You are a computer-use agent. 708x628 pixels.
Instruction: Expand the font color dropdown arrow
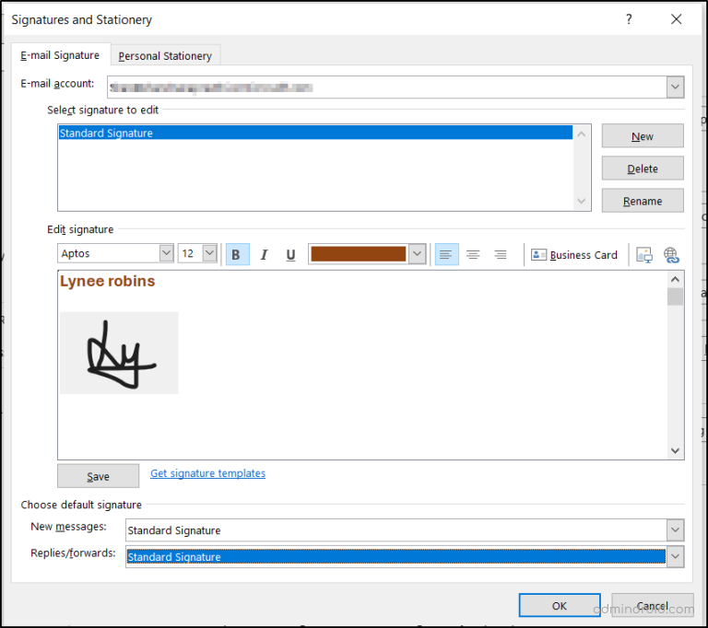418,253
